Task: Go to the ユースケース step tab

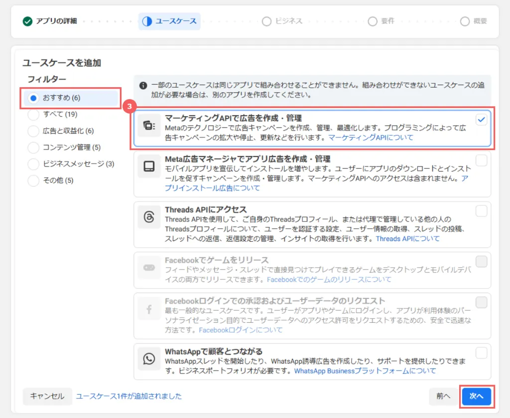Action: pos(169,21)
